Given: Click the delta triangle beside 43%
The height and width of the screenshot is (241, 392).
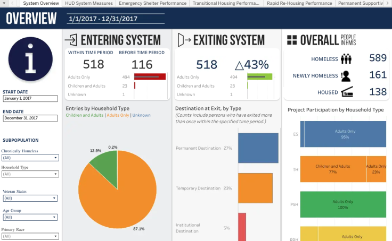Looking at the screenshot, I should pos(239,65).
